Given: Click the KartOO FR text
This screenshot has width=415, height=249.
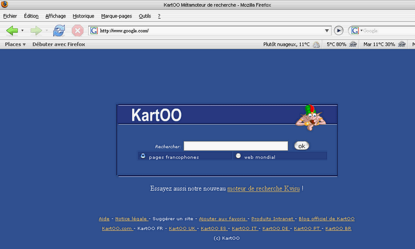Looking at the screenshot, I should point(150,228).
